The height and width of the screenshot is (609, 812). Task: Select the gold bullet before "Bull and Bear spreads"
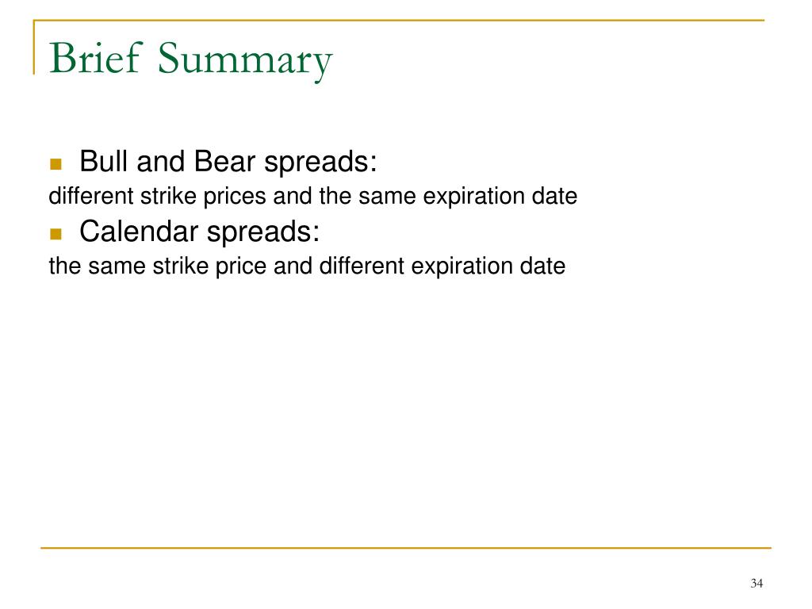click(x=56, y=164)
